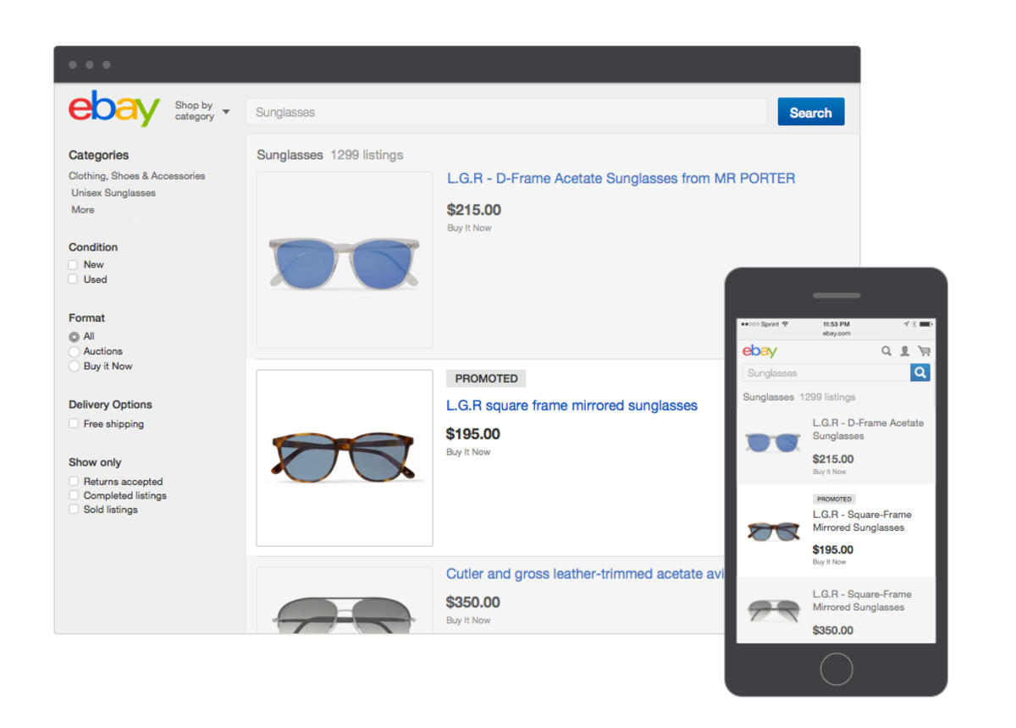Tap the magnifier icon in phone header
This screenshot has width=1016, height=728.
coord(886,350)
